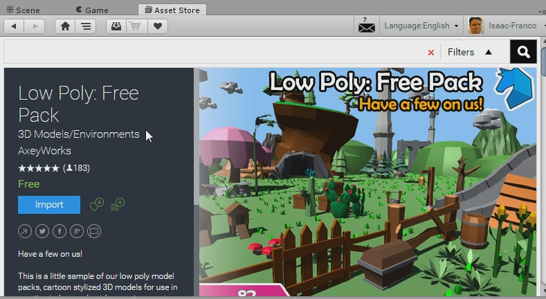
Task: Add asset to a list icon
Action: click(x=118, y=204)
